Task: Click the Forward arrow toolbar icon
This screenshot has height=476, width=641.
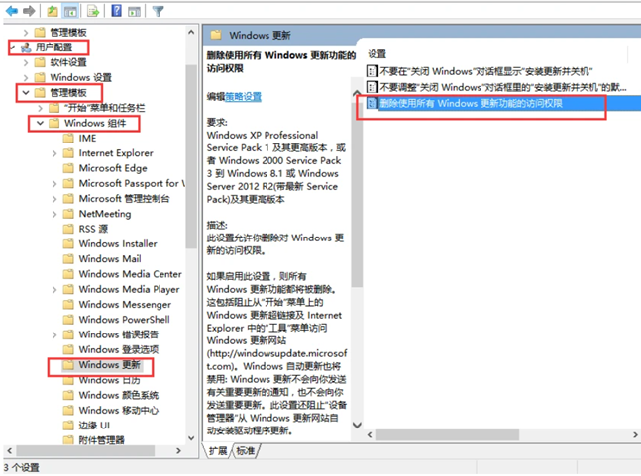Action: pyautogui.click(x=29, y=11)
